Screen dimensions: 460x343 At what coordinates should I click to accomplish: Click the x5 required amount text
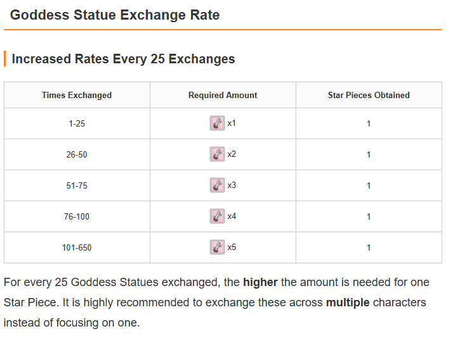click(x=232, y=247)
